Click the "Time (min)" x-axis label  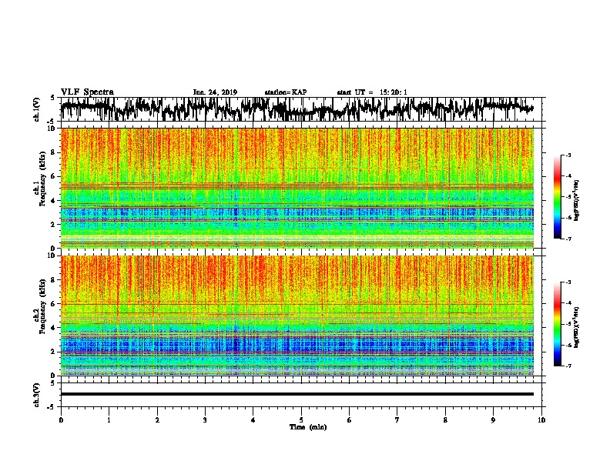coord(308,427)
